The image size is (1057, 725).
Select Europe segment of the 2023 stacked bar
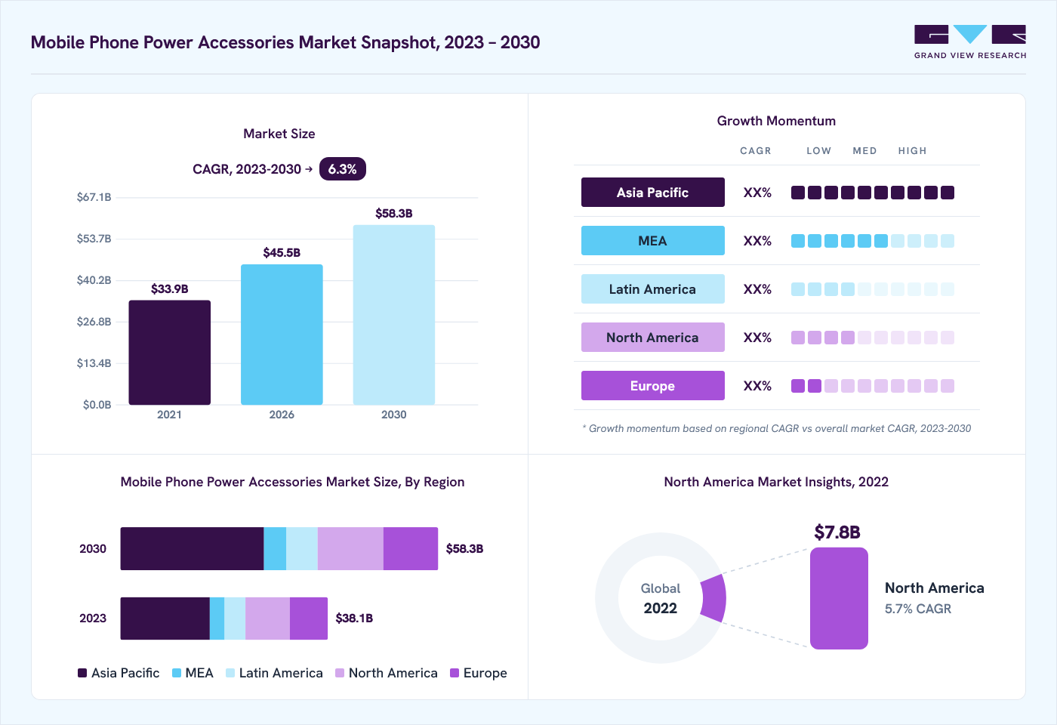(309, 619)
